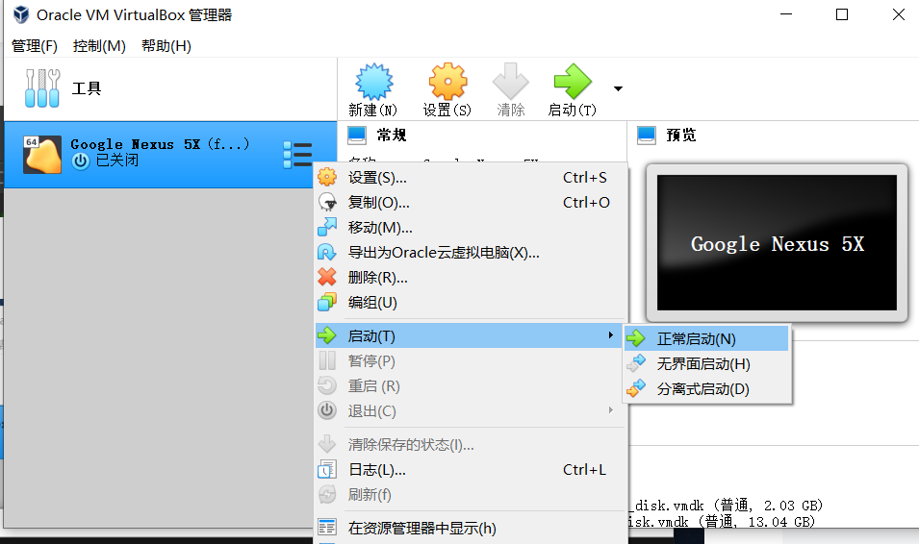Screen dimensions: 919x544
Task: Click the log icon beside 日志(L)...
Action: coord(327,470)
